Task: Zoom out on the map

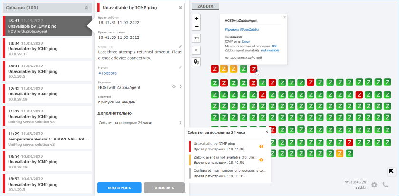Action: (196, 27)
